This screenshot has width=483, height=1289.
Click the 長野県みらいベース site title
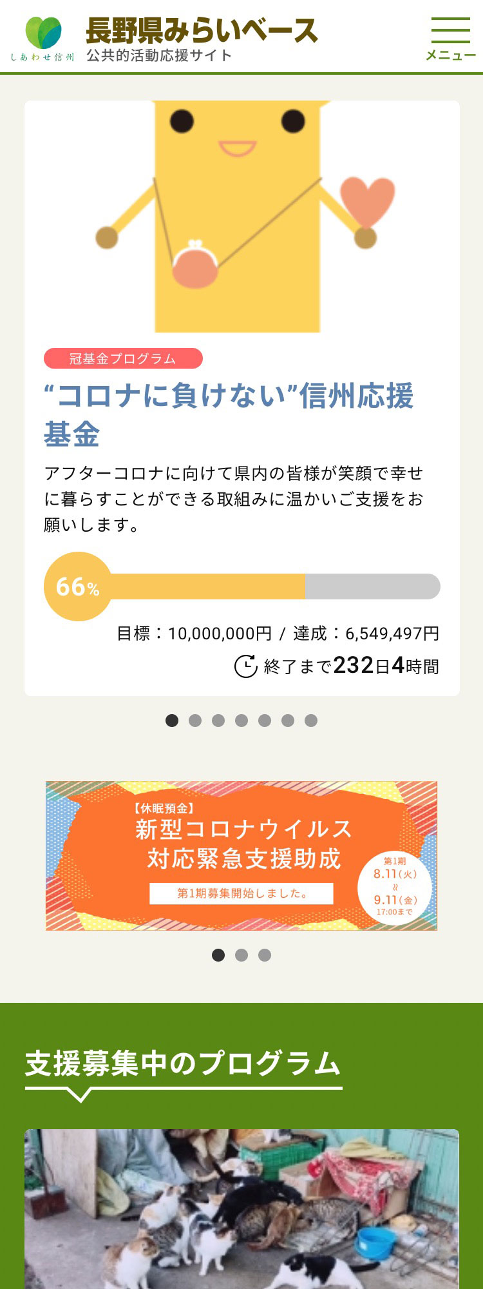202,30
